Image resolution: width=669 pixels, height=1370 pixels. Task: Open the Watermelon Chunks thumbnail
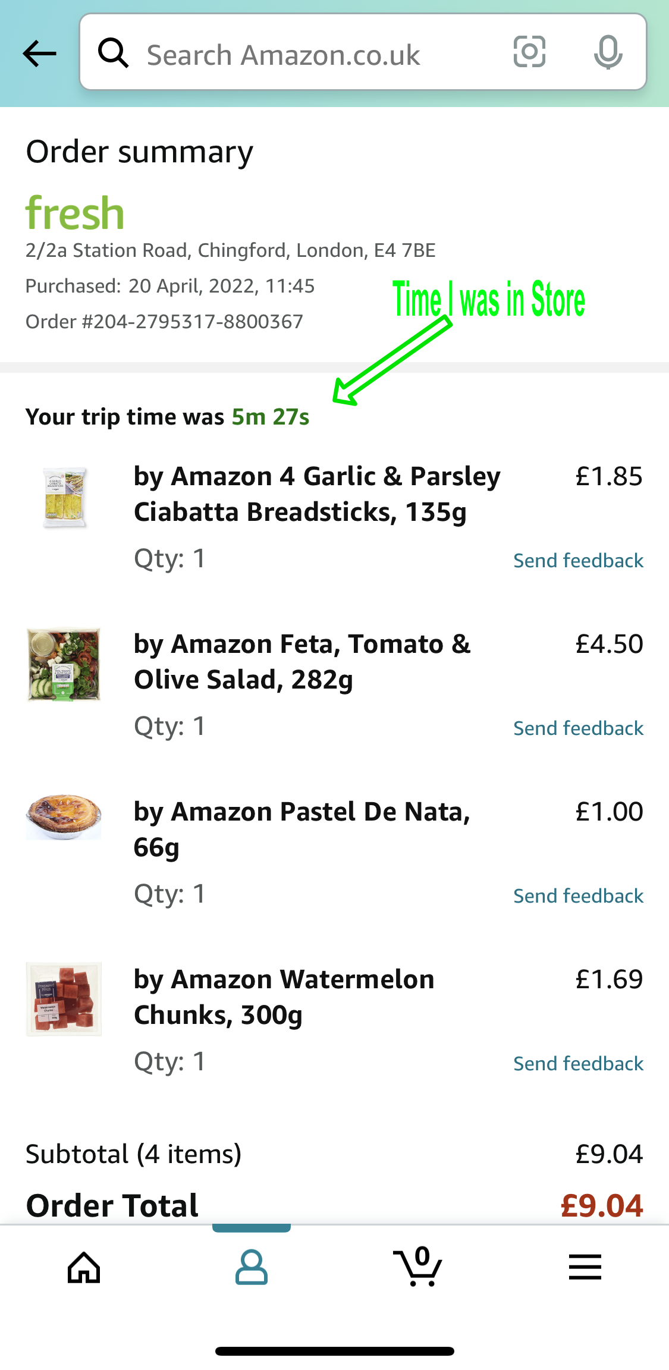(x=64, y=999)
